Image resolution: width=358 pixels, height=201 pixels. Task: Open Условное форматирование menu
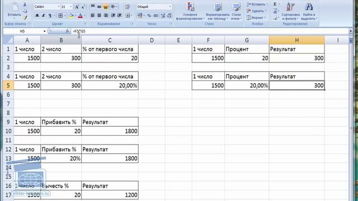coord(190,11)
